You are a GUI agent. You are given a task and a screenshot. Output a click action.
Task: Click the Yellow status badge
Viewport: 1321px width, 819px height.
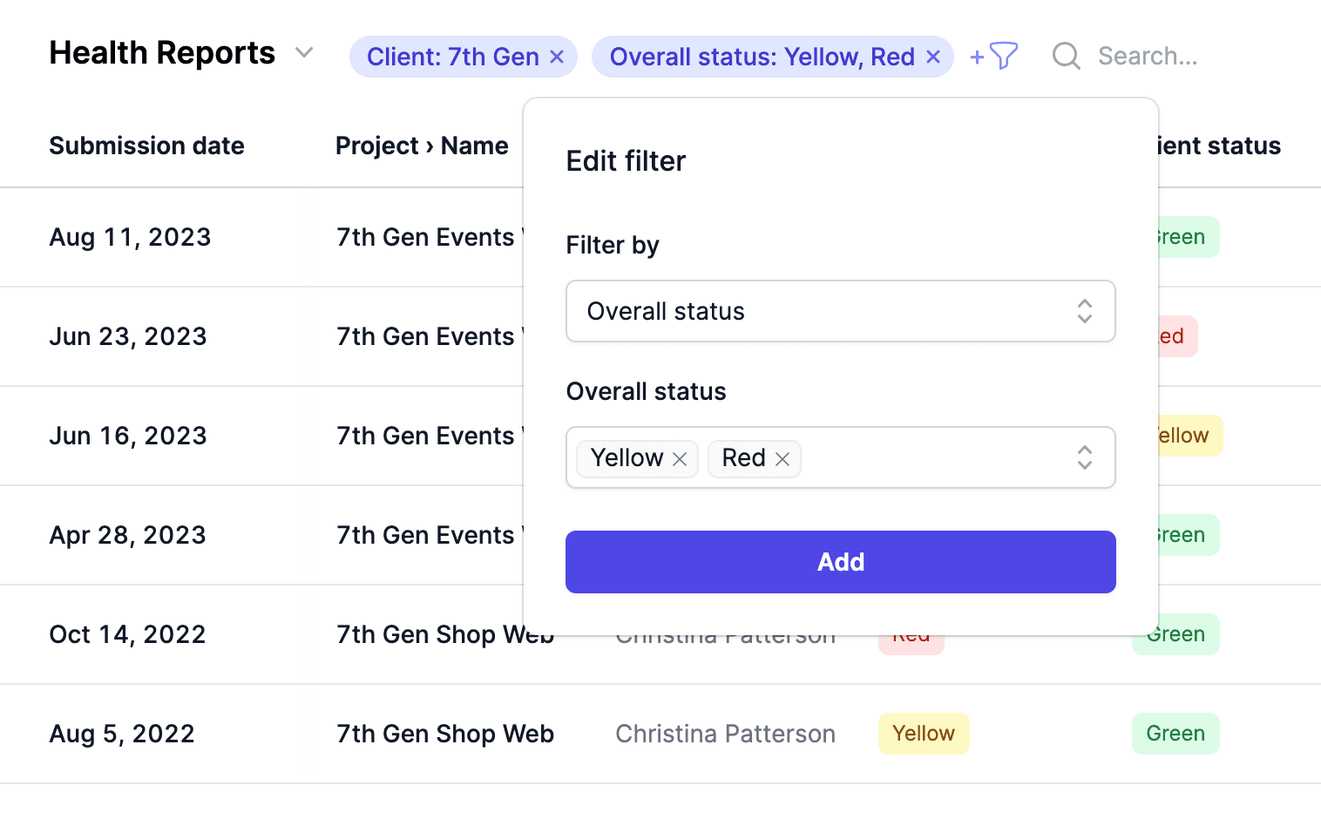coord(924,734)
